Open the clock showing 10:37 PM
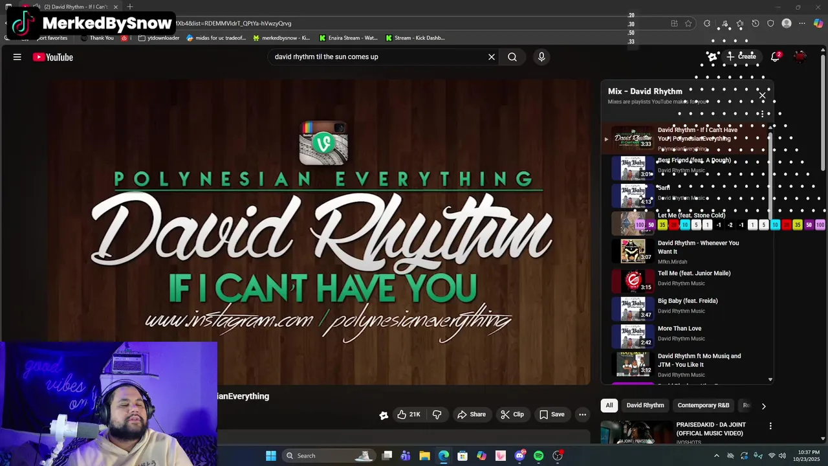 pos(808,456)
